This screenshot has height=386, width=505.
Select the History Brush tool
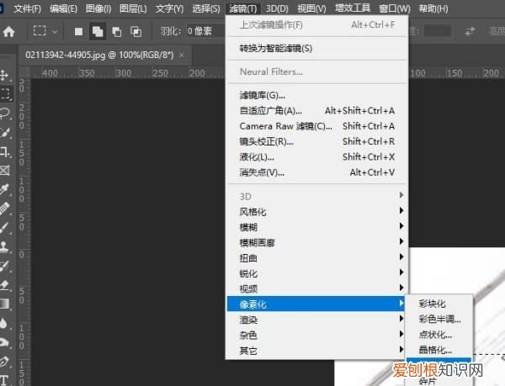(5, 266)
